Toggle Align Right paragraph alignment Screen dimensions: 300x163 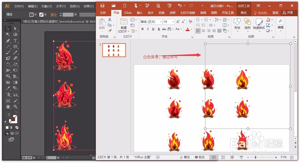click(x=209, y=31)
